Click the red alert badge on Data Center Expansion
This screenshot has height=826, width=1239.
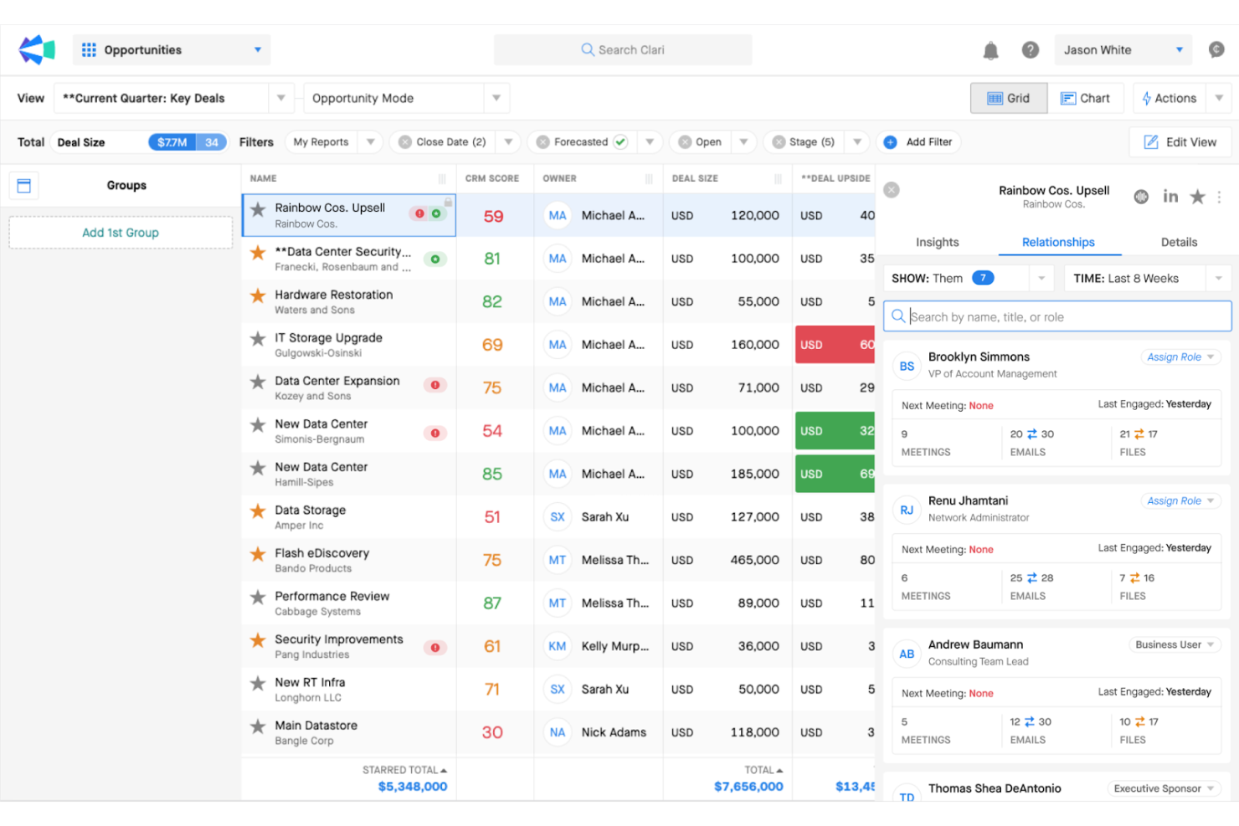pyautogui.click(x=435, y=385)
